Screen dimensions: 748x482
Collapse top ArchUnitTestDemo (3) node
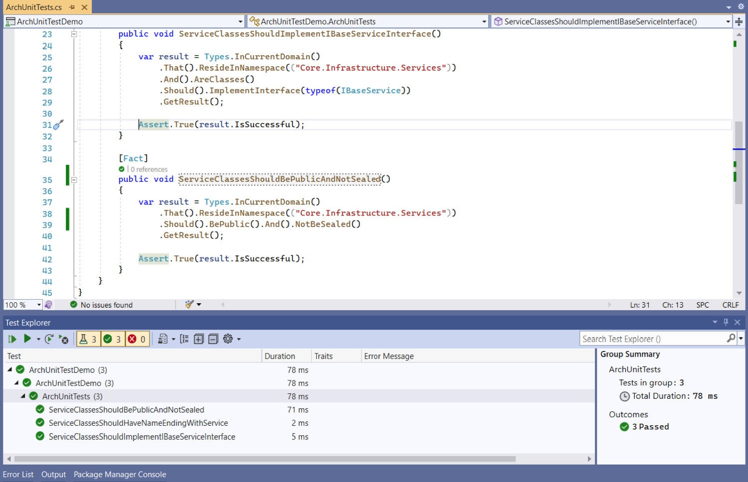[9, 370]
